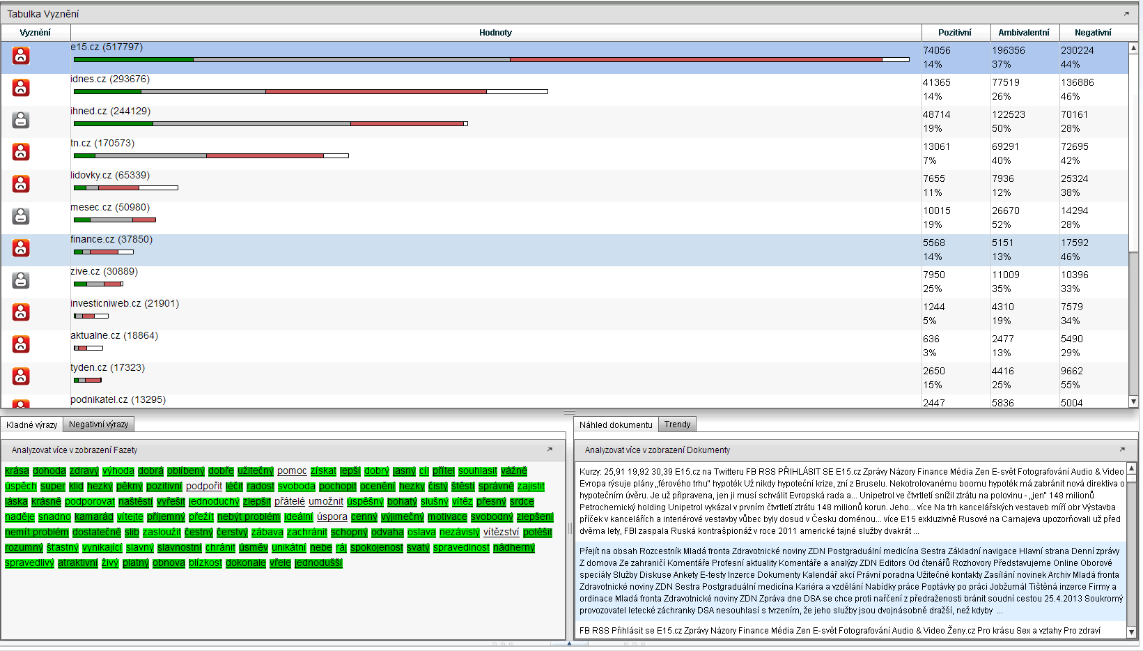Click the positive word 'svoboda'

coord(297,487)
